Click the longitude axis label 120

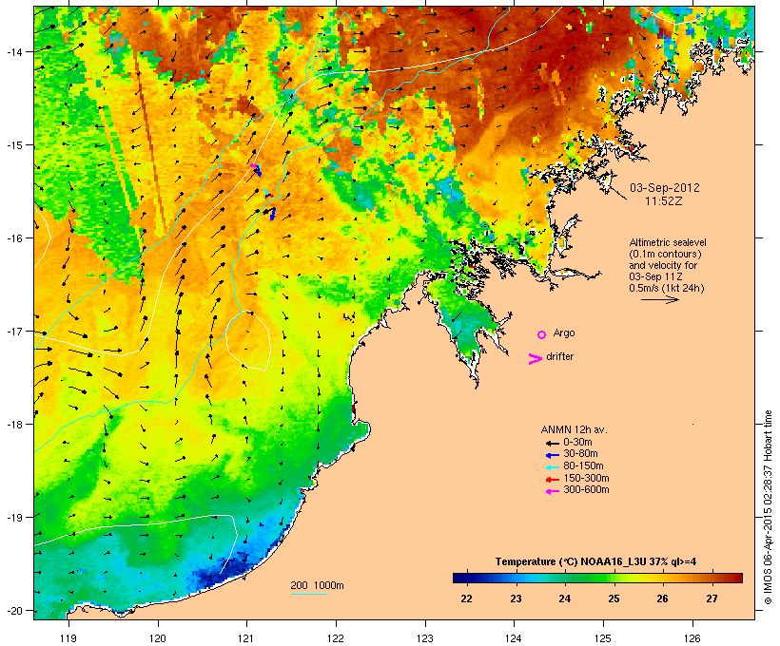158,638
